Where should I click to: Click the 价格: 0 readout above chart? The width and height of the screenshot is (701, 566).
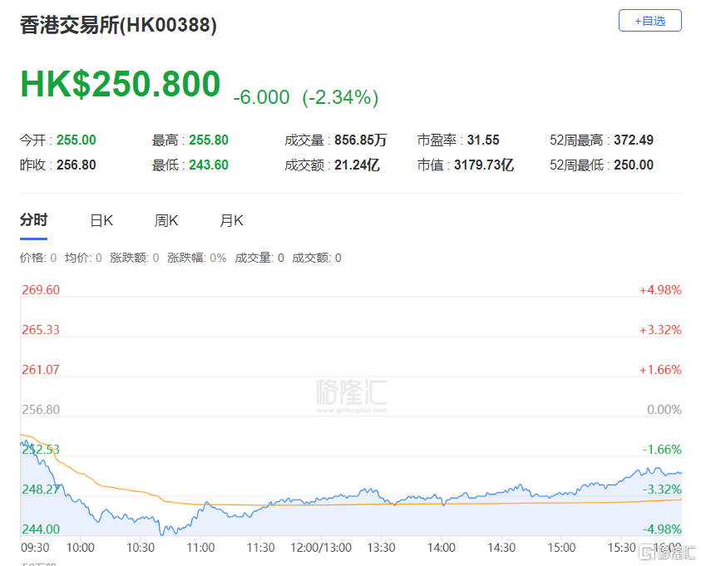(x=38, y=258)
